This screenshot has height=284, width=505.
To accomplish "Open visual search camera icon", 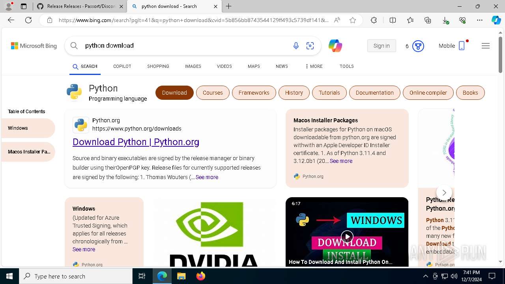I will (x=310, y=46).
